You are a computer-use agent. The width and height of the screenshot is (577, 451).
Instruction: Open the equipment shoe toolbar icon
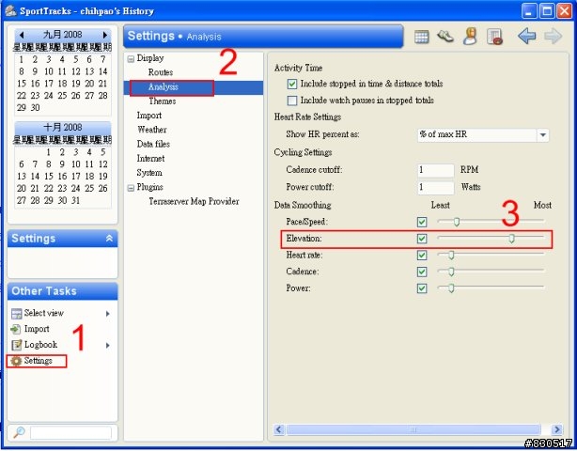point(445,36)
